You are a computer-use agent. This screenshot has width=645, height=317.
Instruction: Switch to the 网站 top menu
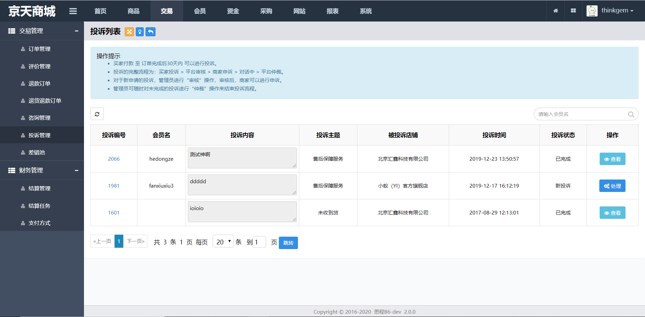coord(299,11)
